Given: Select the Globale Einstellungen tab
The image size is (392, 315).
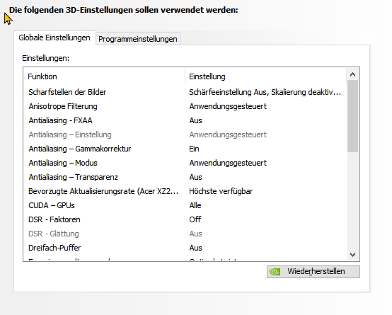Looking at the screenshot, I should 54,38.
